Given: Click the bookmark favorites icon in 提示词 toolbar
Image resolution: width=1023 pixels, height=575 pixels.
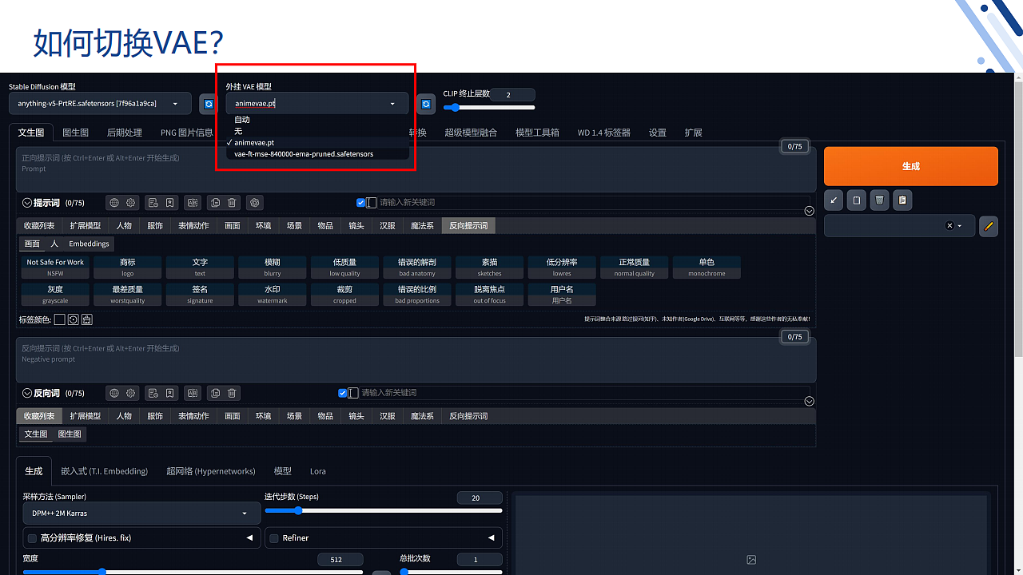Looking at the screenshot, I should 170,203.
